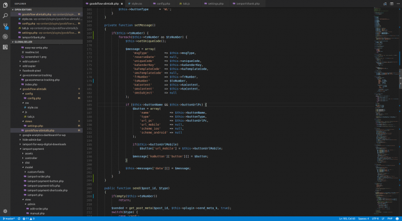
Task: Click Ln 185, Col 63 in status bar
Action: coord(347,219)
